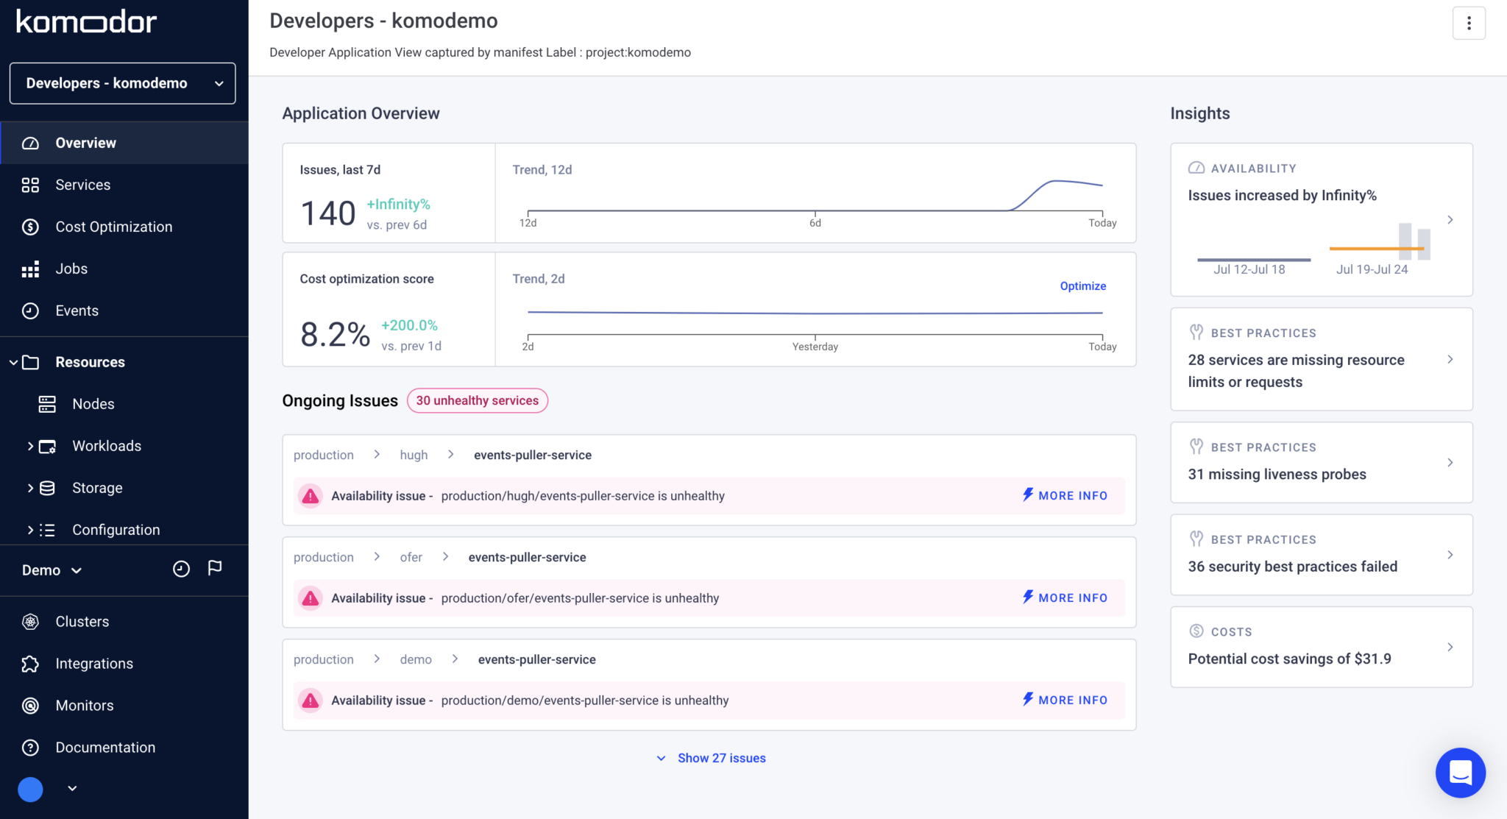The width and height of the screenshot is (1507, 819).
Task: Select Nodes under Resources
Action: pyautogui.click(x=124, y=404)
